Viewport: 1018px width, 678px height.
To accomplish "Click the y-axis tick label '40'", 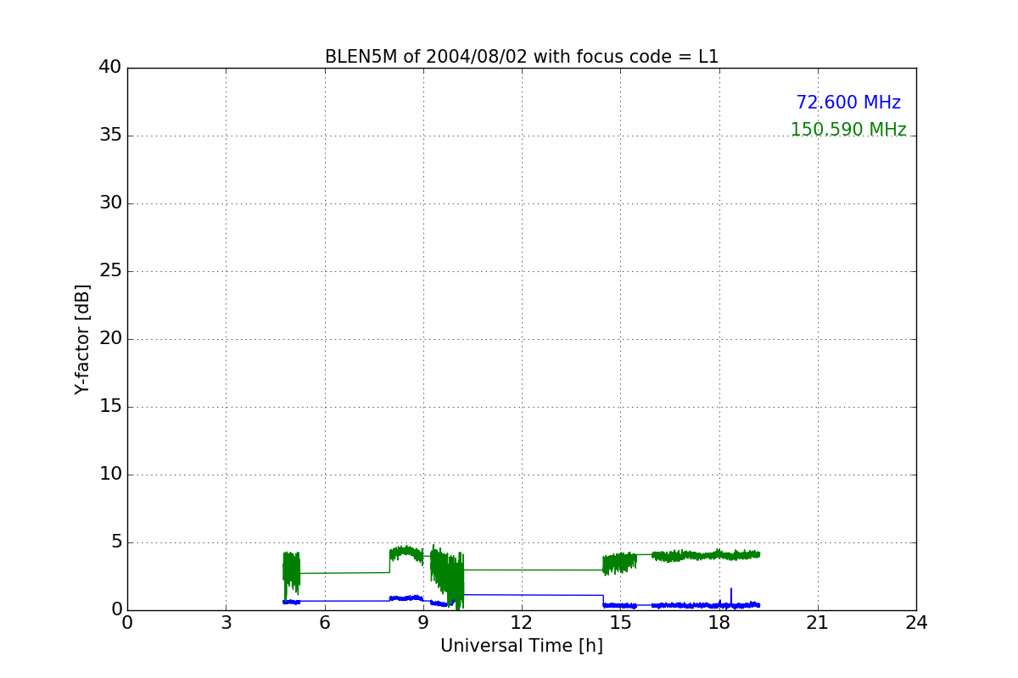I will point(110,68).
